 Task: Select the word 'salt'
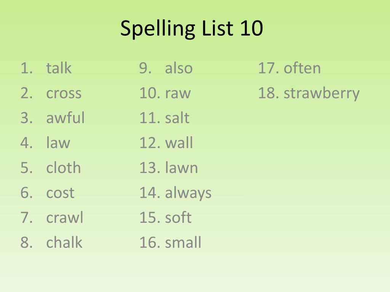click(x=177, y=117)
